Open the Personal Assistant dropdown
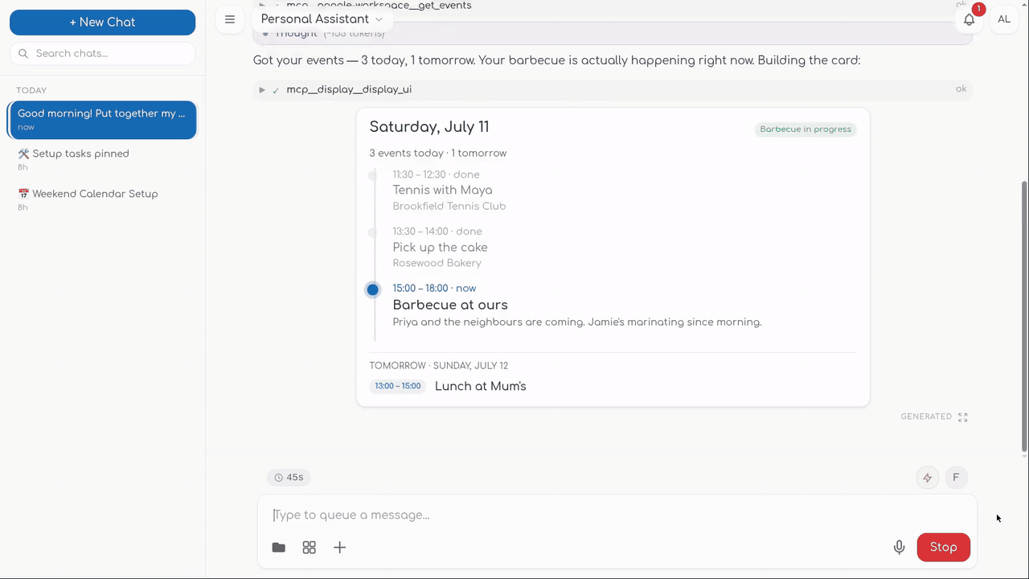This screenshot has width=1029, height=579. (x=322, y=19)
